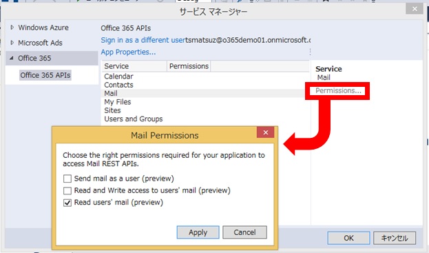Enable Send mail as a user checkbox
The height and width of the screenshot is (253, 429).
pos(67,179)
